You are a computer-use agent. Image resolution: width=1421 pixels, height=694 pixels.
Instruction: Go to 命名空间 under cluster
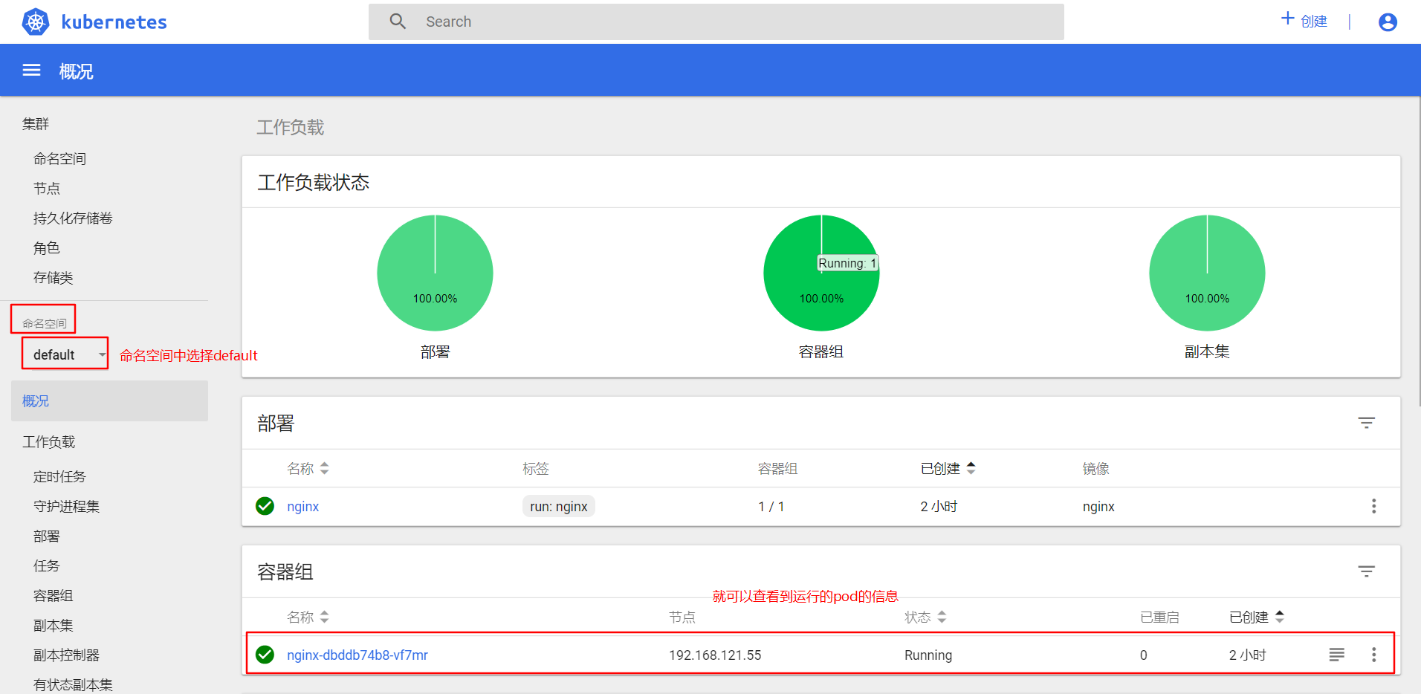click(x=60, y=159)
